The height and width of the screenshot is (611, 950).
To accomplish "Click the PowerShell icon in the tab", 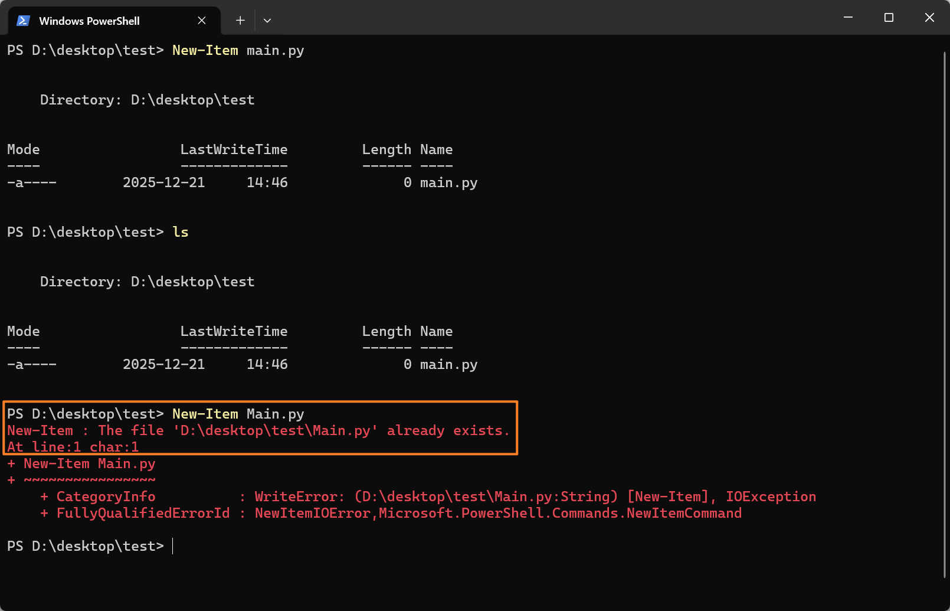I will point(24,21).
